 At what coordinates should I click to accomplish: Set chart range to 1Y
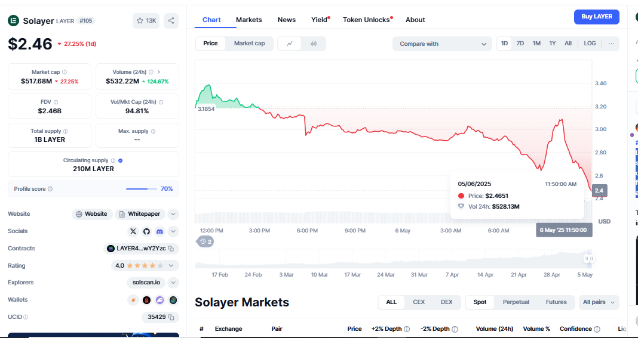[x=552, y=44]
